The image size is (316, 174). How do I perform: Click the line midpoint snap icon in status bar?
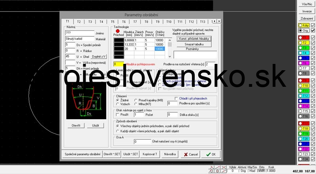224,171
